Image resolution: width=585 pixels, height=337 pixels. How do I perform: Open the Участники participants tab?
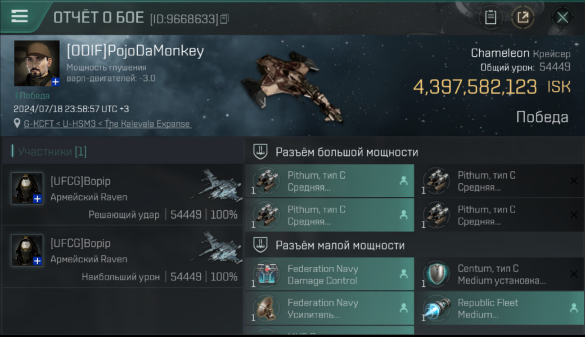(x=49, y=152)
